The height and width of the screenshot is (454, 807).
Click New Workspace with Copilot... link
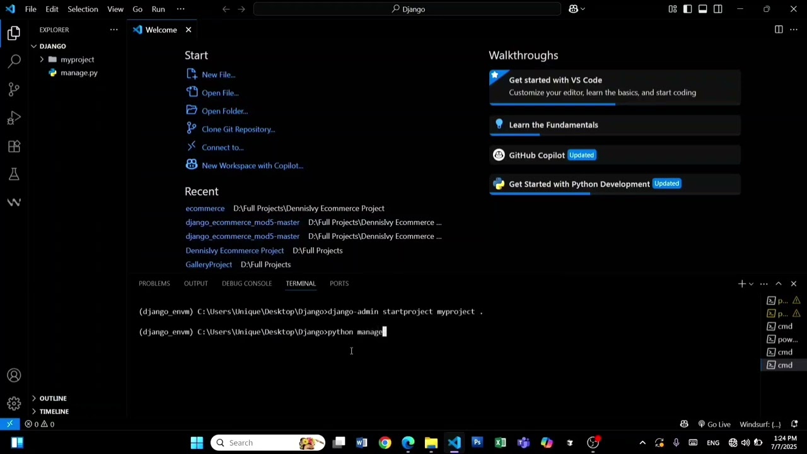[252, 166]
